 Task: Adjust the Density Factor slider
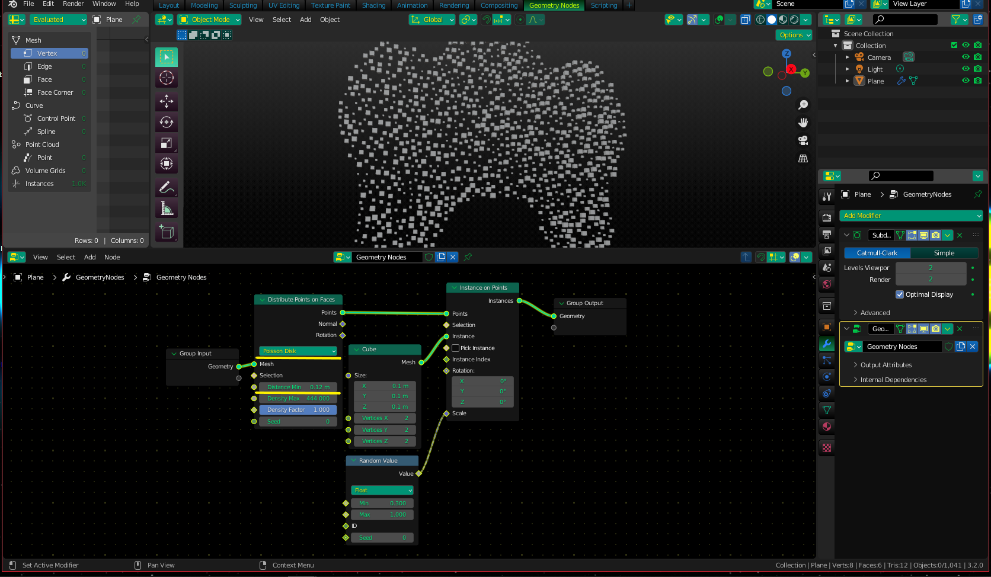pyautogui.click(x=298, y=410)
